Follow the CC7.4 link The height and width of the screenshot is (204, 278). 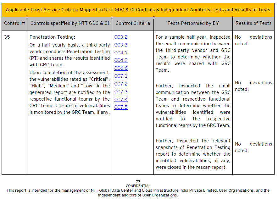click(x=121, y=100)
